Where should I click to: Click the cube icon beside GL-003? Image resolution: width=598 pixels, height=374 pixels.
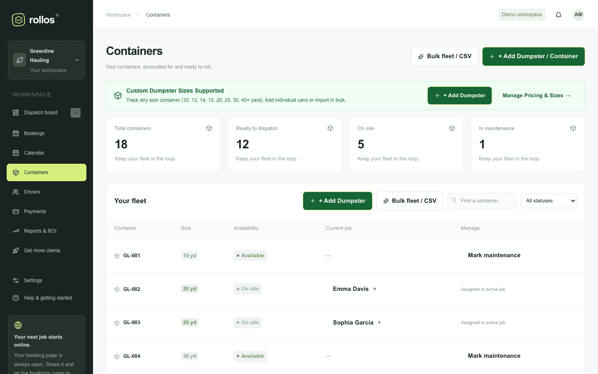pyautogui.click(x=117, y=323)
